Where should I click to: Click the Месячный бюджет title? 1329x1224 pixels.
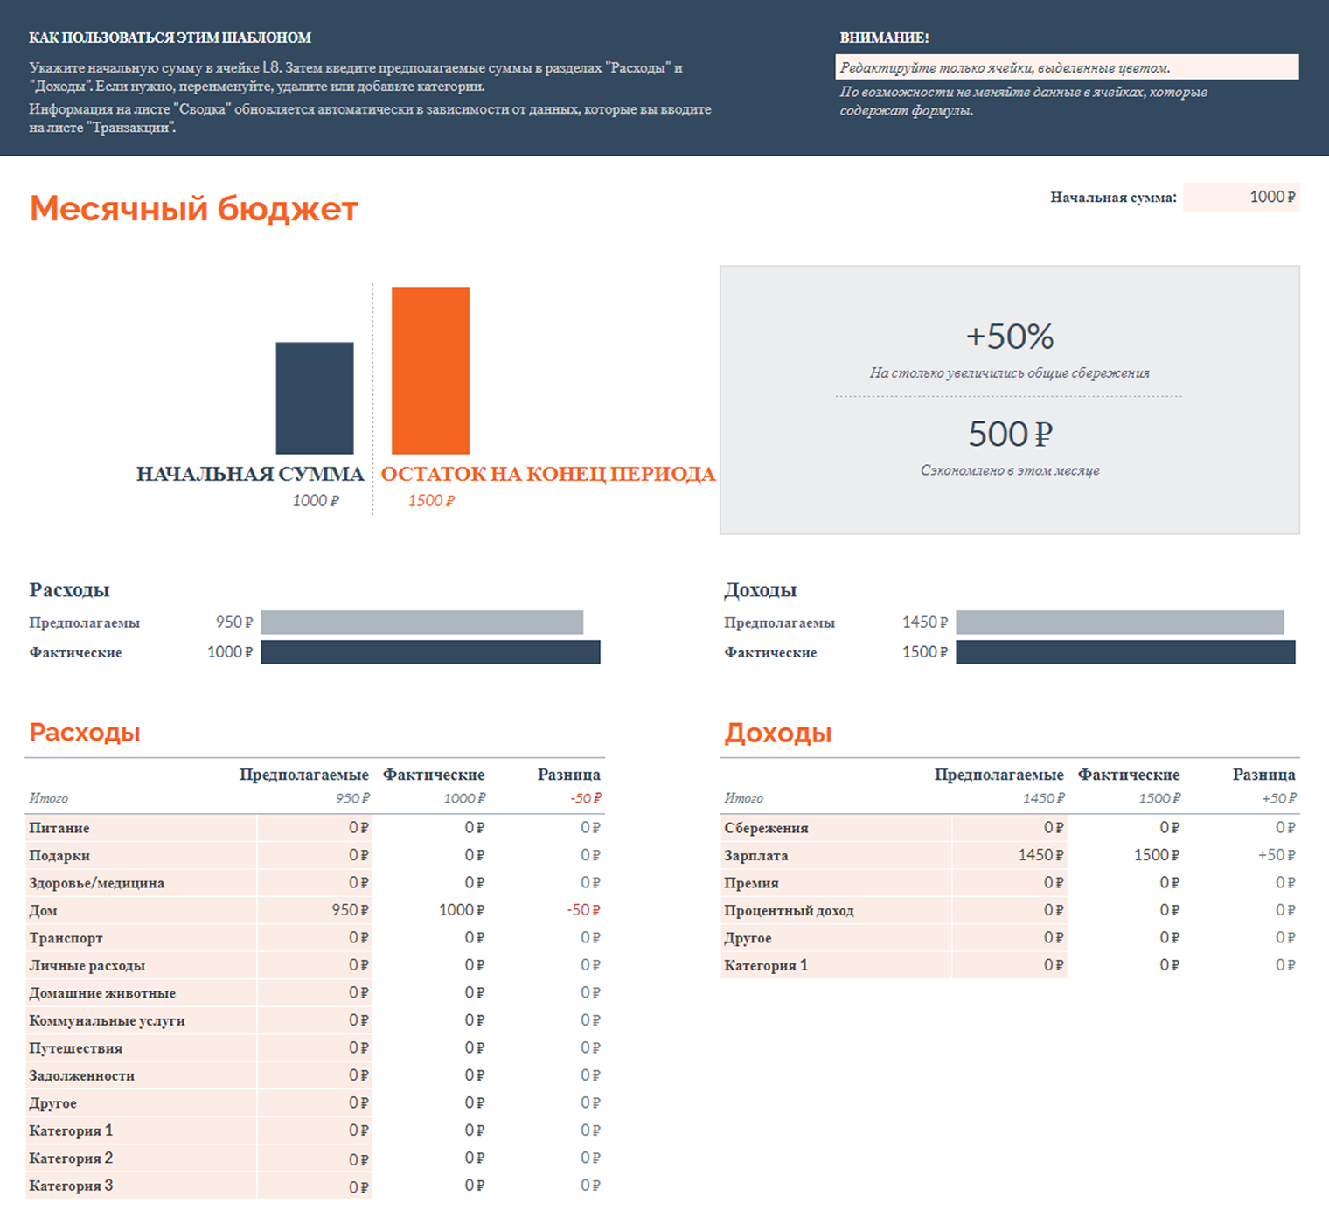[x=194, y=209]
